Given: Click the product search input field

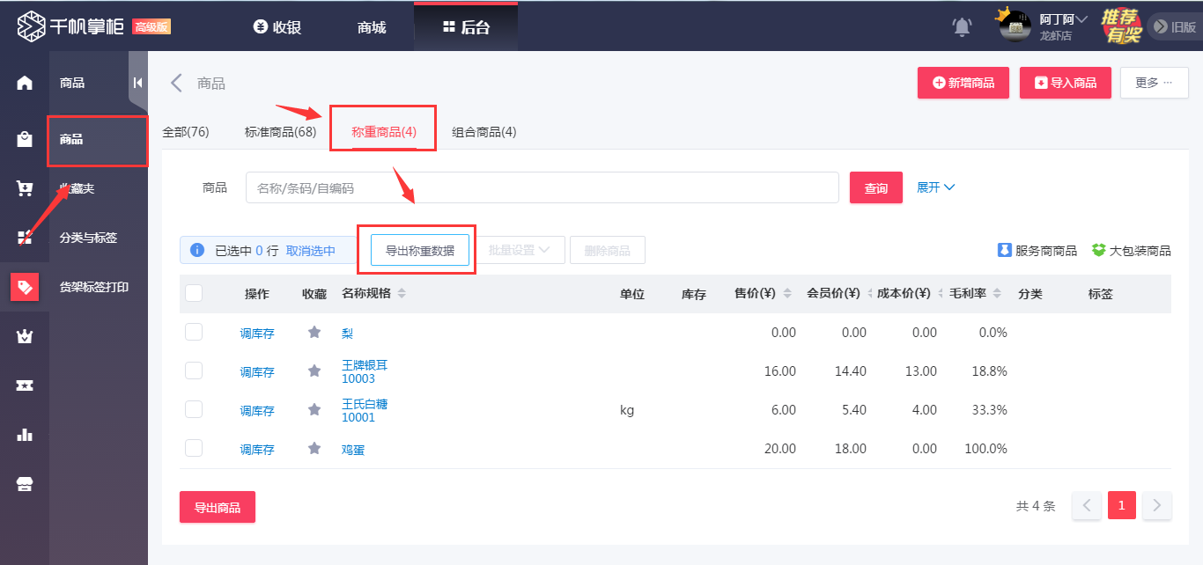Looking at the screenshot, I should pos(542,187).
